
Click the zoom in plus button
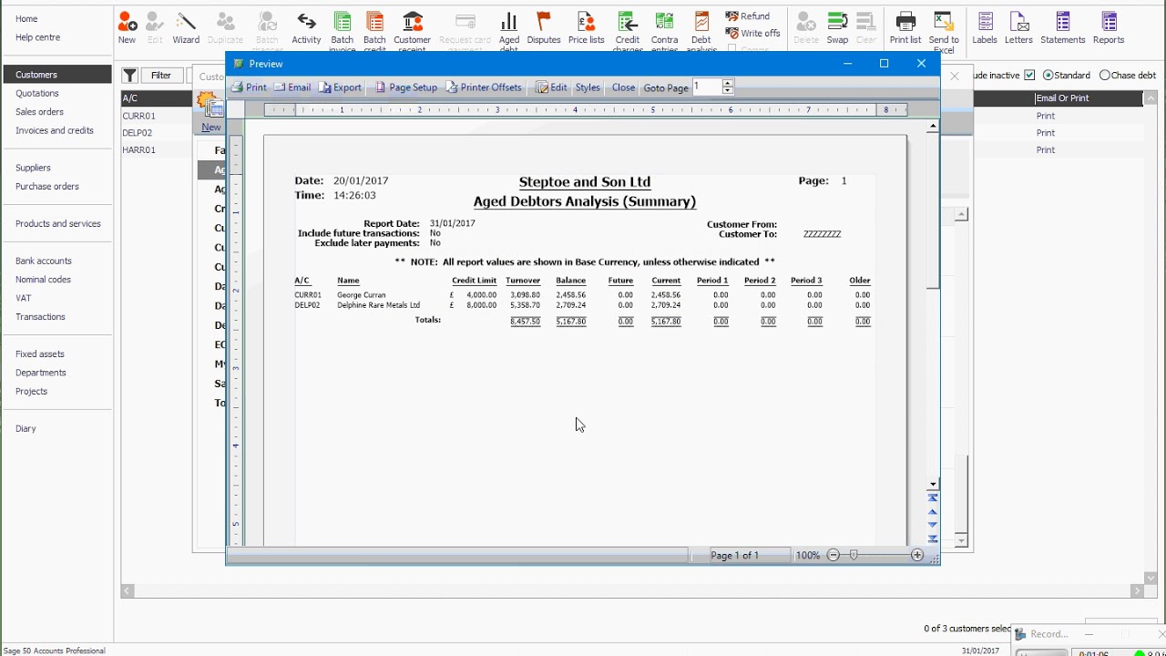[916, 555]
